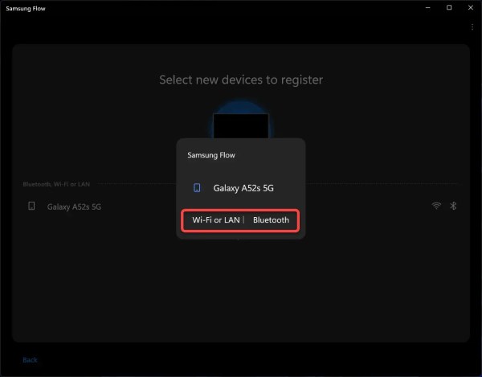Image resolution: width=482 pixels, height=377 pixels.
Task: Click the Bluetooth, Wi-Fi or LAN section label
Action: [x=56, y=184]
